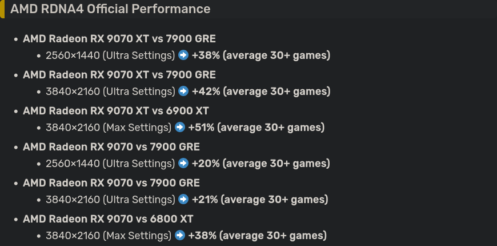Click 3840×2160 (Max Settings) under 9070 vs 6800 XT

109,236
